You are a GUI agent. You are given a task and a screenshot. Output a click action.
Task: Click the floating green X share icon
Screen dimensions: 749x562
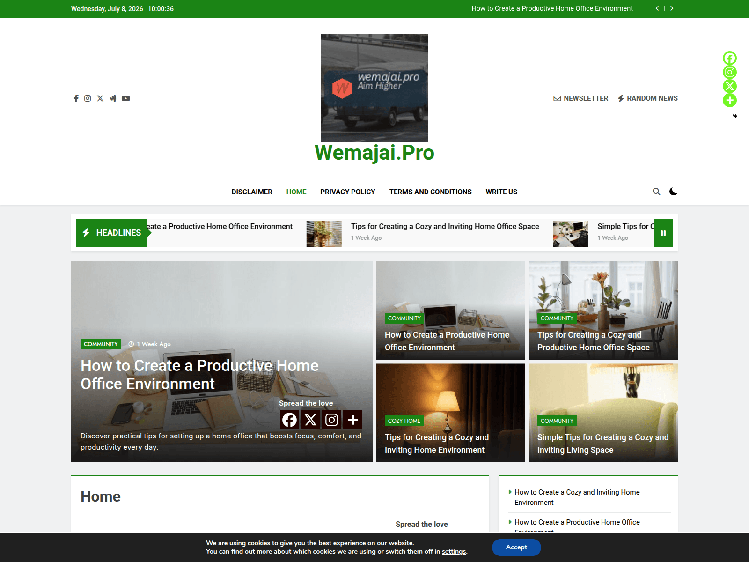point(730,86)
